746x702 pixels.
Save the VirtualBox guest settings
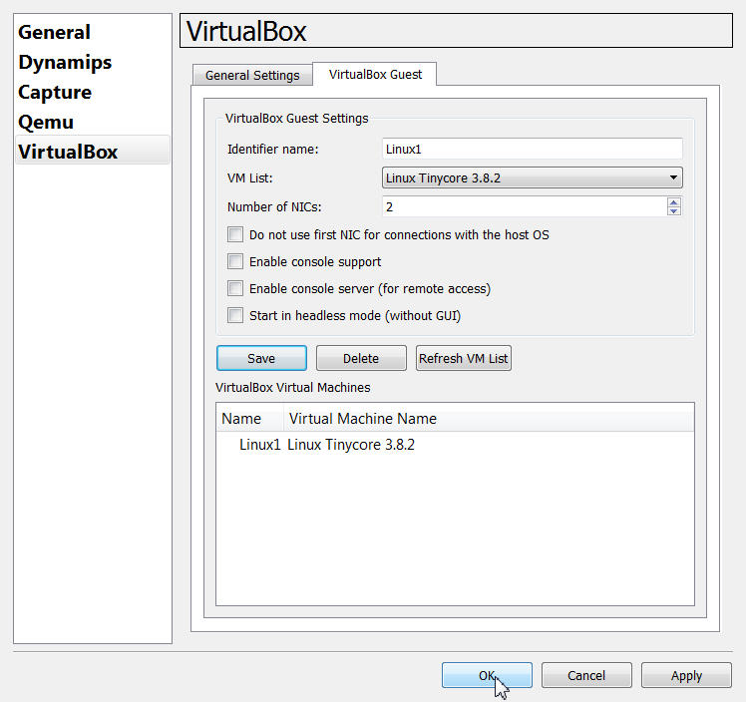(261, 358)
